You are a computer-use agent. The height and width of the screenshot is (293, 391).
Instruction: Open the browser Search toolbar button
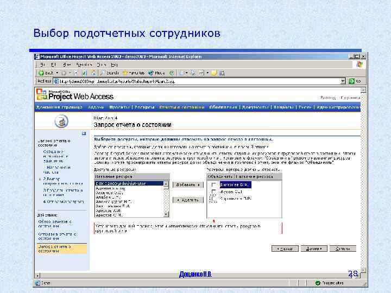click(x=109, y=73)
